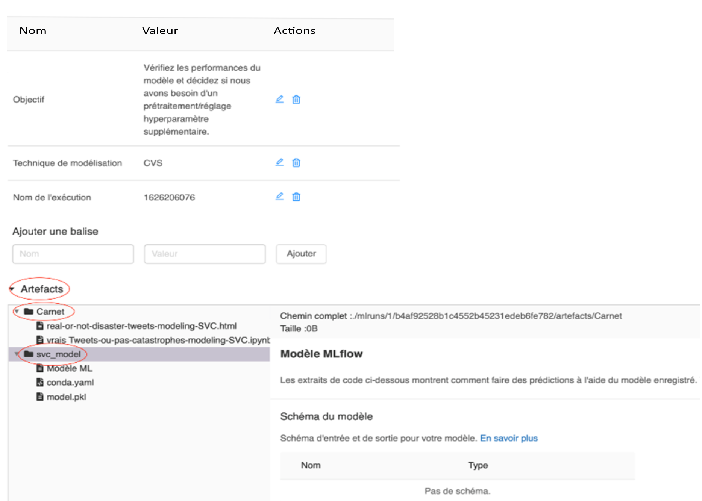Edit the Objectif tag value

279,100
